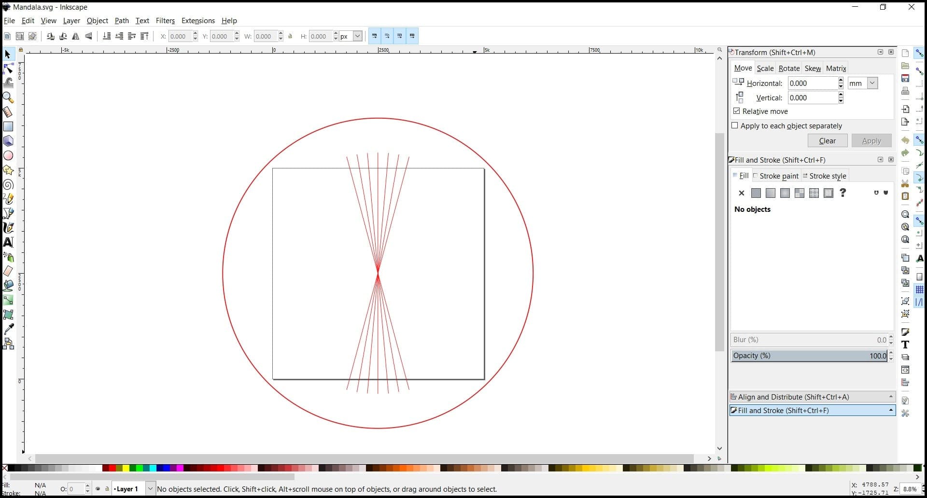Toggle scaling rectangle corners with objects
The image size is (927, 498).
pyautogui.click(x=387, y=36)
